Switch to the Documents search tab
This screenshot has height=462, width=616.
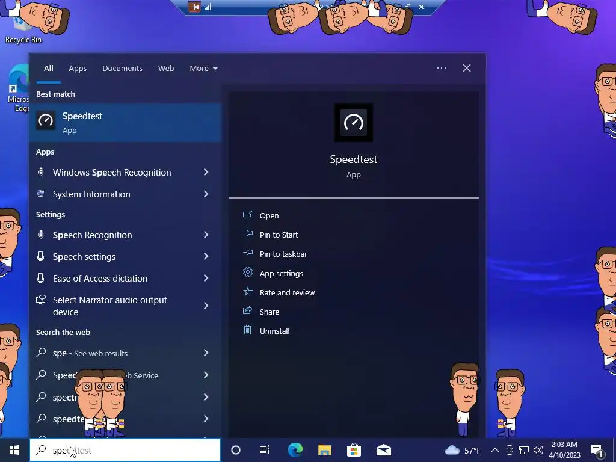click(x=122, y=69)
